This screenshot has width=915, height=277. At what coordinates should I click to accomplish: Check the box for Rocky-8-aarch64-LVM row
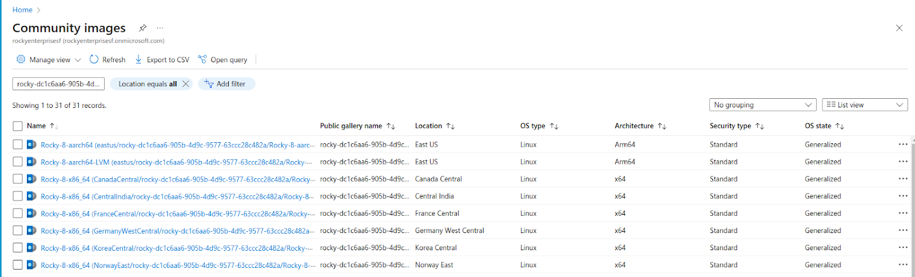(18, 162)
